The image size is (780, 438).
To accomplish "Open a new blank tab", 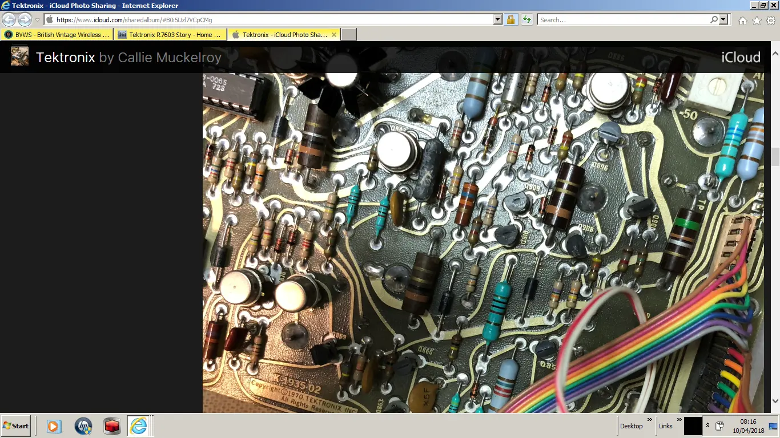I will click(349, 35).
